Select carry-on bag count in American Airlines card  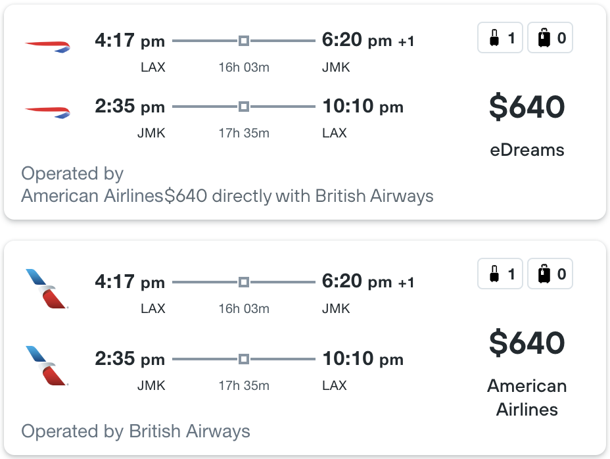pos(500,274)
